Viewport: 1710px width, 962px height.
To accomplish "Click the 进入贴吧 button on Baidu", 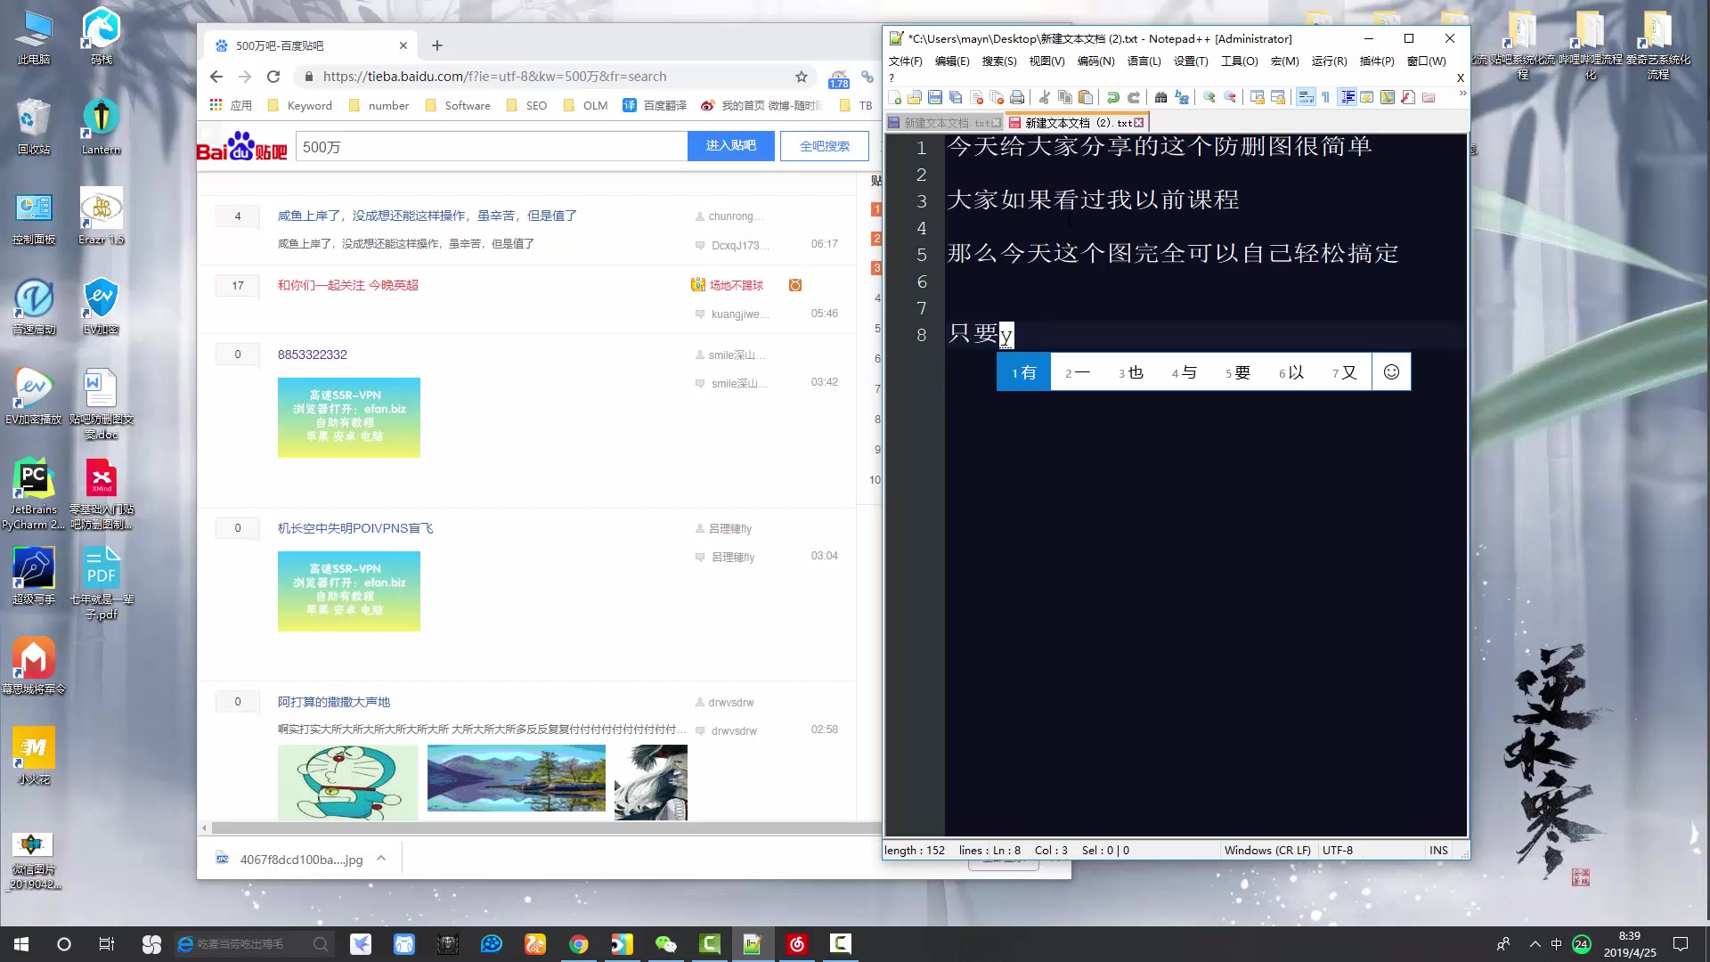I will (729, 146).
